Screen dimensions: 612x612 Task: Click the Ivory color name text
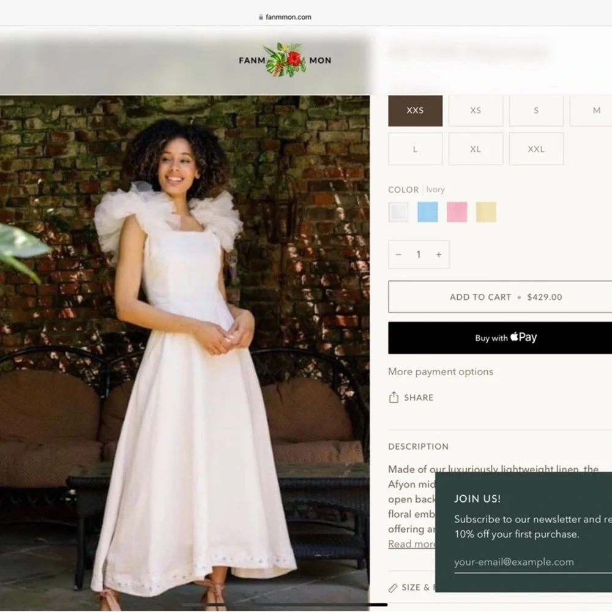[435, 190]
